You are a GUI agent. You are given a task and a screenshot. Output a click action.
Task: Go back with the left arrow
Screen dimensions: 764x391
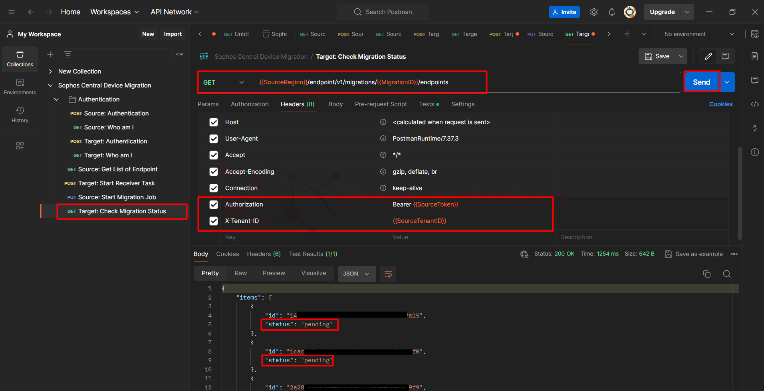31,12
